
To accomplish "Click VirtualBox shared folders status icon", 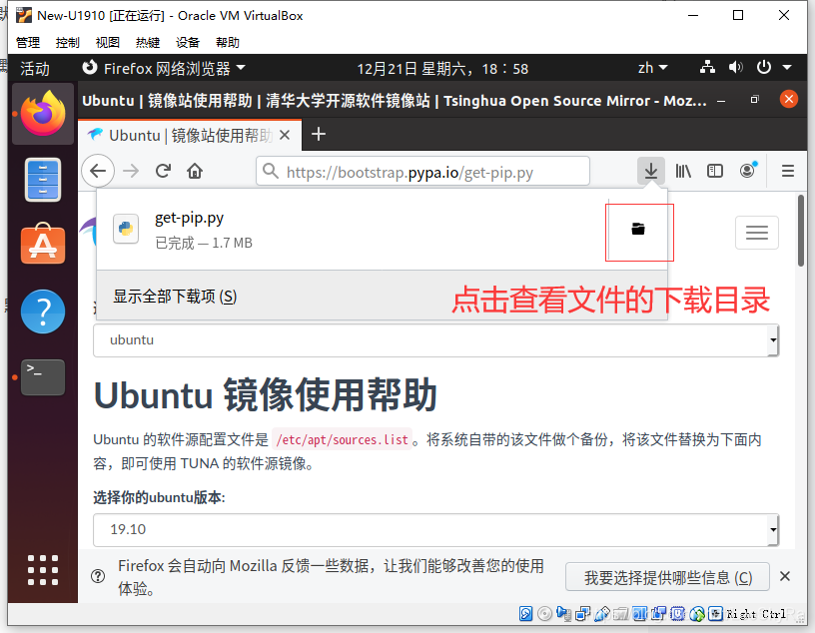I will 621,614.
